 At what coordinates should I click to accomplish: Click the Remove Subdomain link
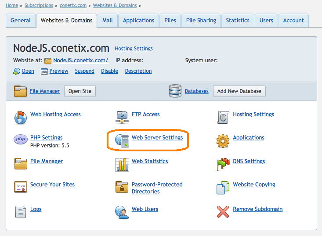(258, 209)
